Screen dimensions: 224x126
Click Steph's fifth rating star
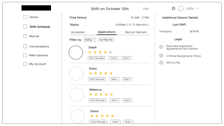point(111,52)
